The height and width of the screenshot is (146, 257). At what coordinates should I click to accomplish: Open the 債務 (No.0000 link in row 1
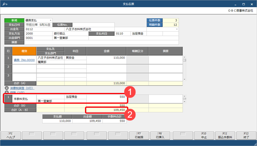pos(24,60)
